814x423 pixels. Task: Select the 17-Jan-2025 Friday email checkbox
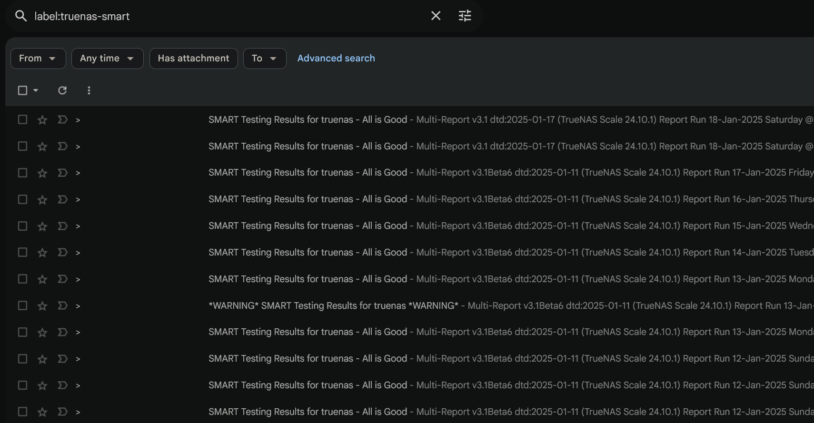coord(22,173)
